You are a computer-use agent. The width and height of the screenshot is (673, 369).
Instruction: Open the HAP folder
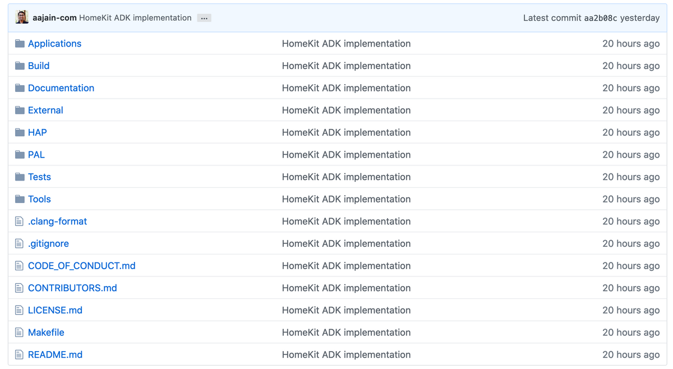click(38, 132)
